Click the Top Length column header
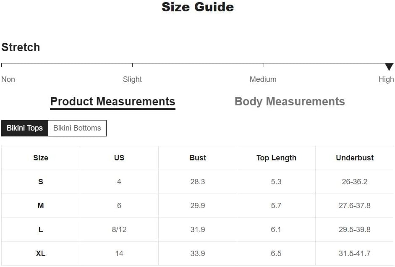 (x=276, y=158)
